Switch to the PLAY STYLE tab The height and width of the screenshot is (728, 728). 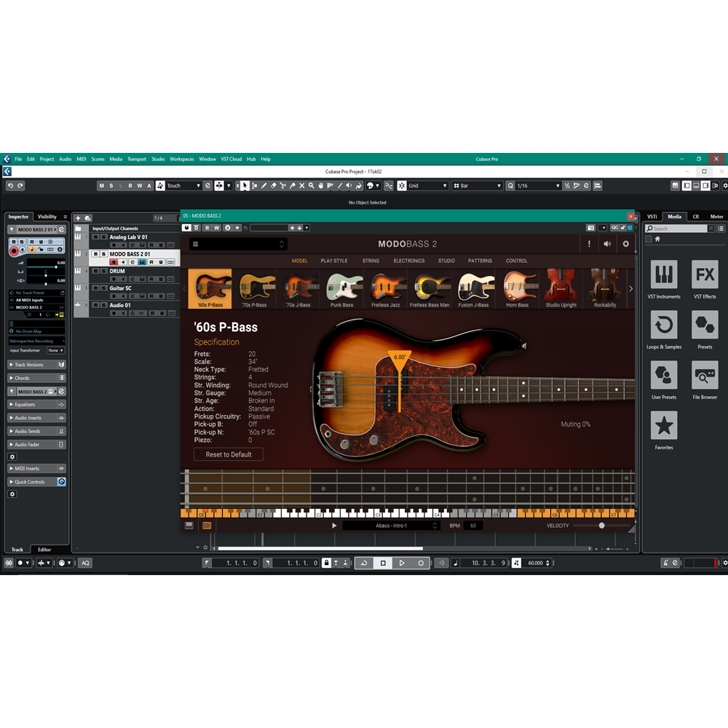coord(334,261)
